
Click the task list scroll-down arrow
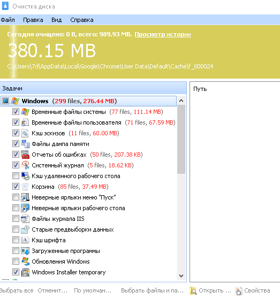coord(181,276)
